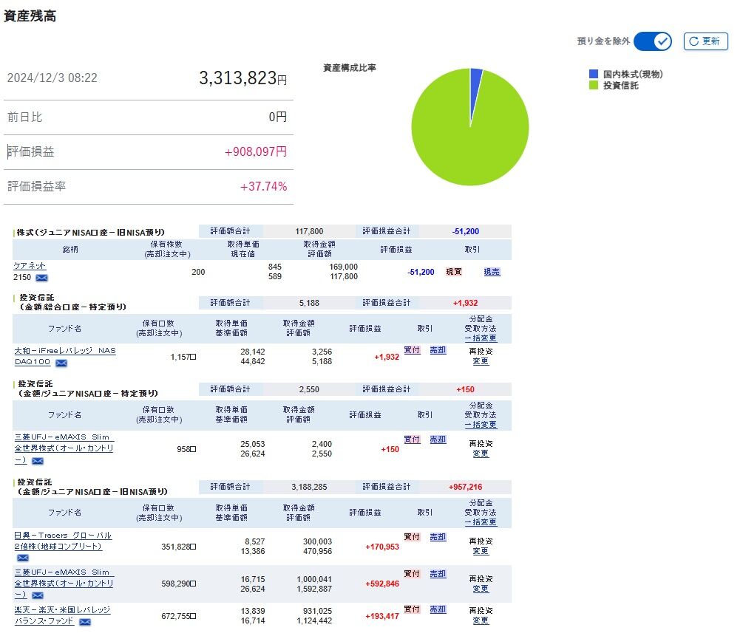Click 売却 for 楽天・米国レバレッジバランス
This screenshot has width=743, height=636.
point(438,609)
